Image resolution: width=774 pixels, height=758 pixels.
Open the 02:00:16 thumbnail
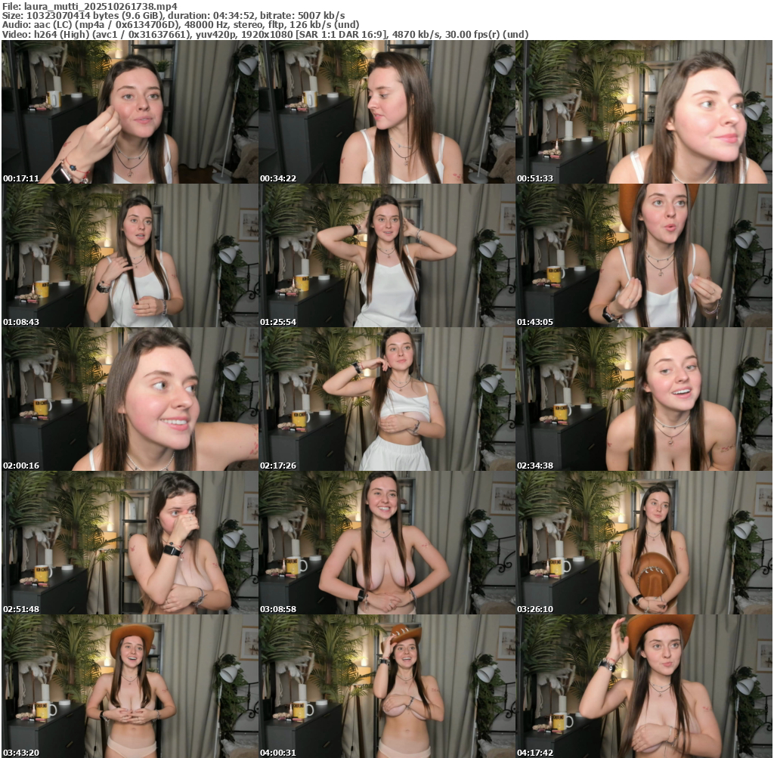[130, 399]
